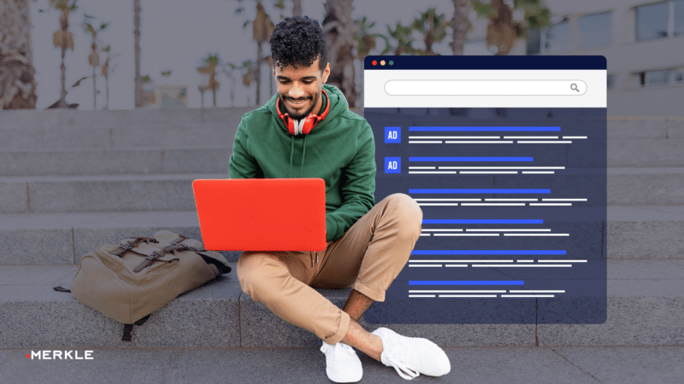This screenshot has width=684, height=384.
Task: Open the second ad's blue headline link
Action: [x=471, y=160]
